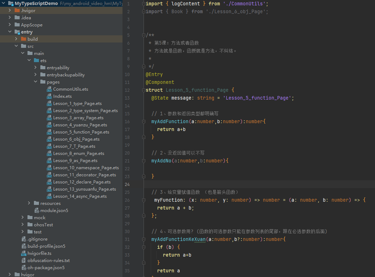Collapse the entry module
Image resolution: width=375 pixels, height=277 pixels.
point(10,31)
